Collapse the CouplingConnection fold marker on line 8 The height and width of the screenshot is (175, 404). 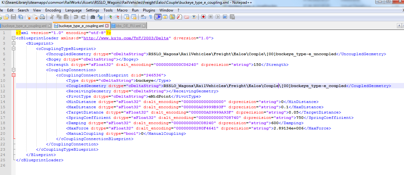tap(13, 70)
